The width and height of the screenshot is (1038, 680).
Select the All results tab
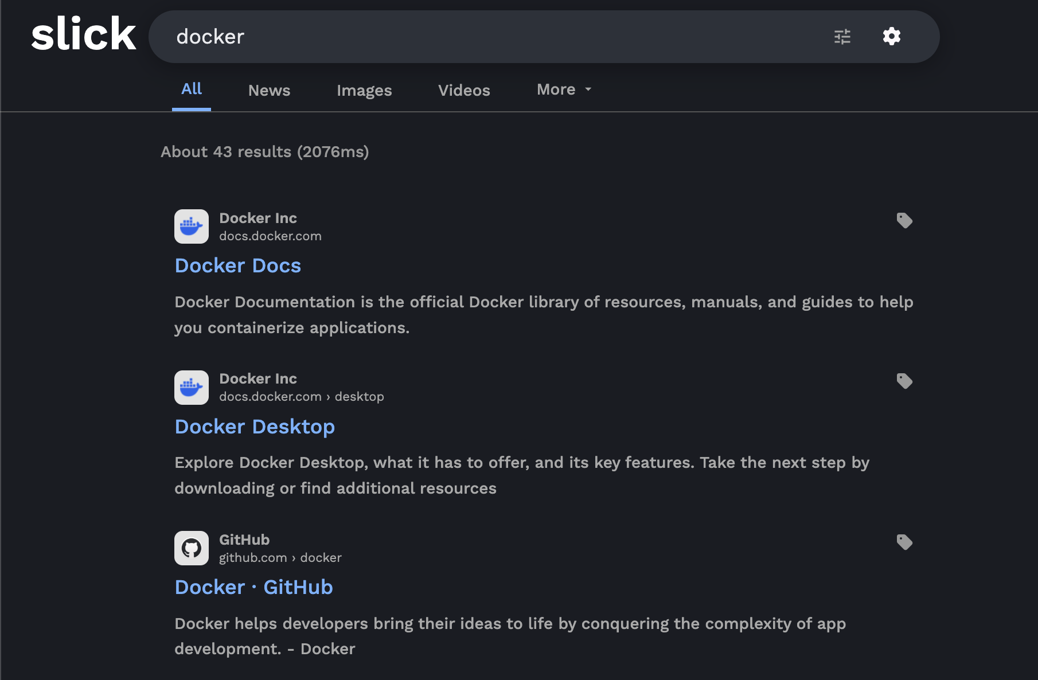coord(192,89)
